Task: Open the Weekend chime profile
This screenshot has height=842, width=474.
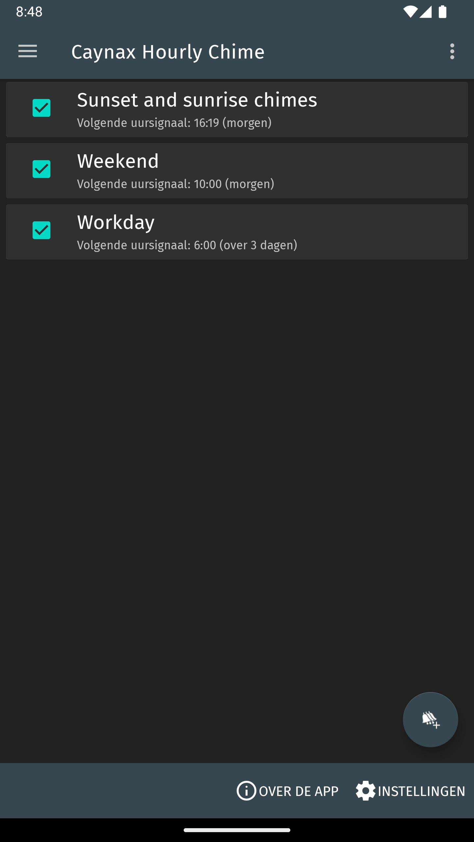Action: coord(237,171)
